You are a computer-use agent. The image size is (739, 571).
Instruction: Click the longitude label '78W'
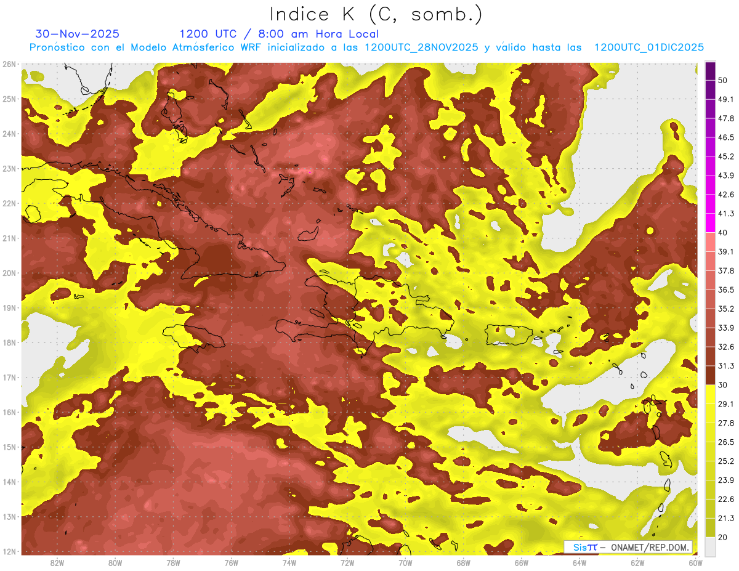[173, 562]
